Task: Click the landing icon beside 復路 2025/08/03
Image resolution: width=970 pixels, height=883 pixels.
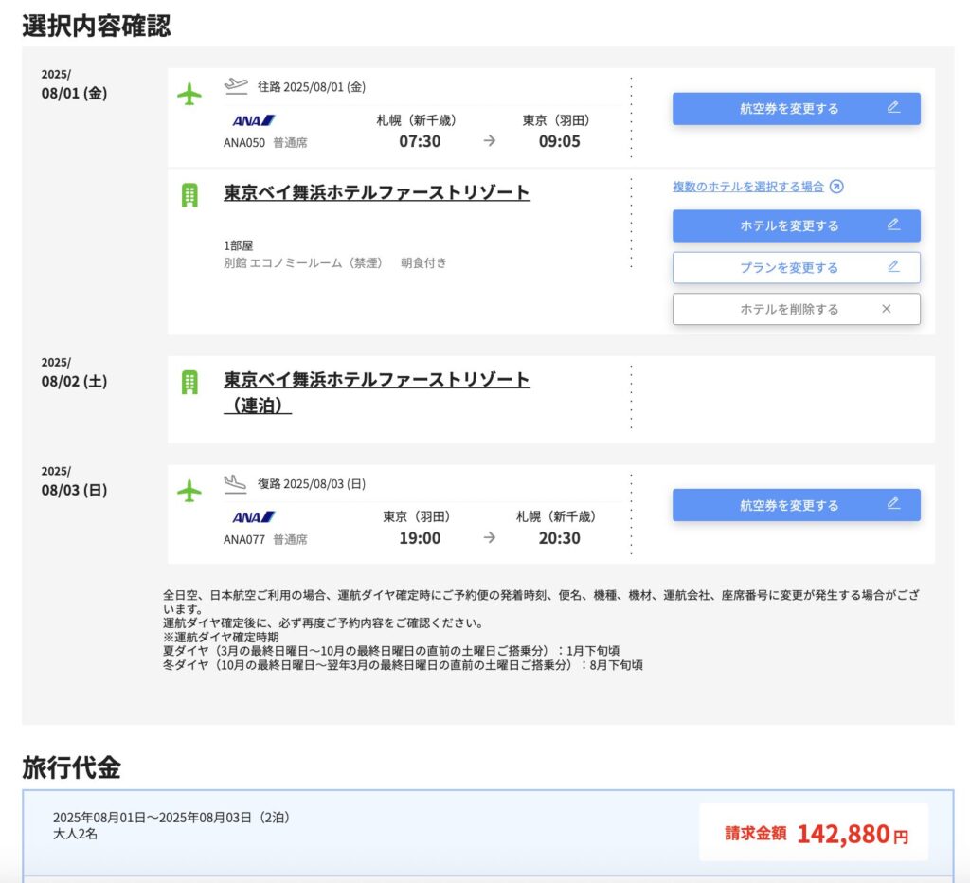Action: (x=235, y=484)
